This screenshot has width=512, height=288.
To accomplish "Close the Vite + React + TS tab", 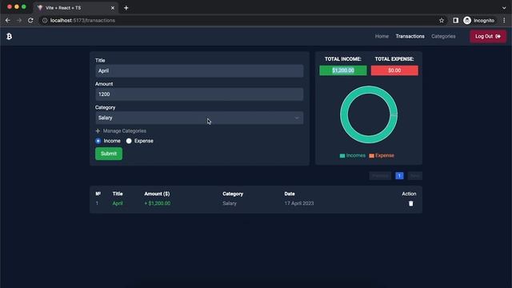I will click(113, 8).
